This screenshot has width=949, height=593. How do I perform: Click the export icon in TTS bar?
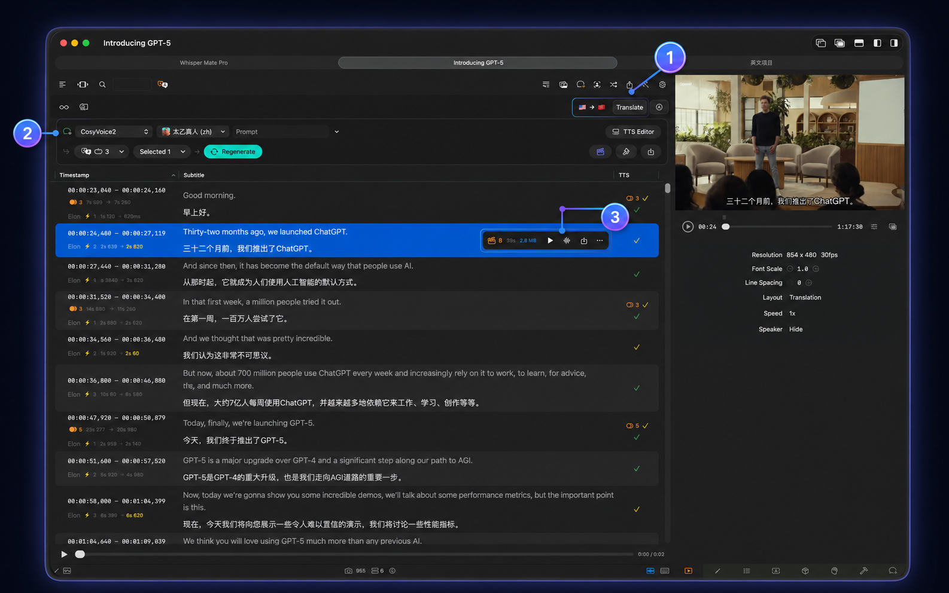point(650,152)
